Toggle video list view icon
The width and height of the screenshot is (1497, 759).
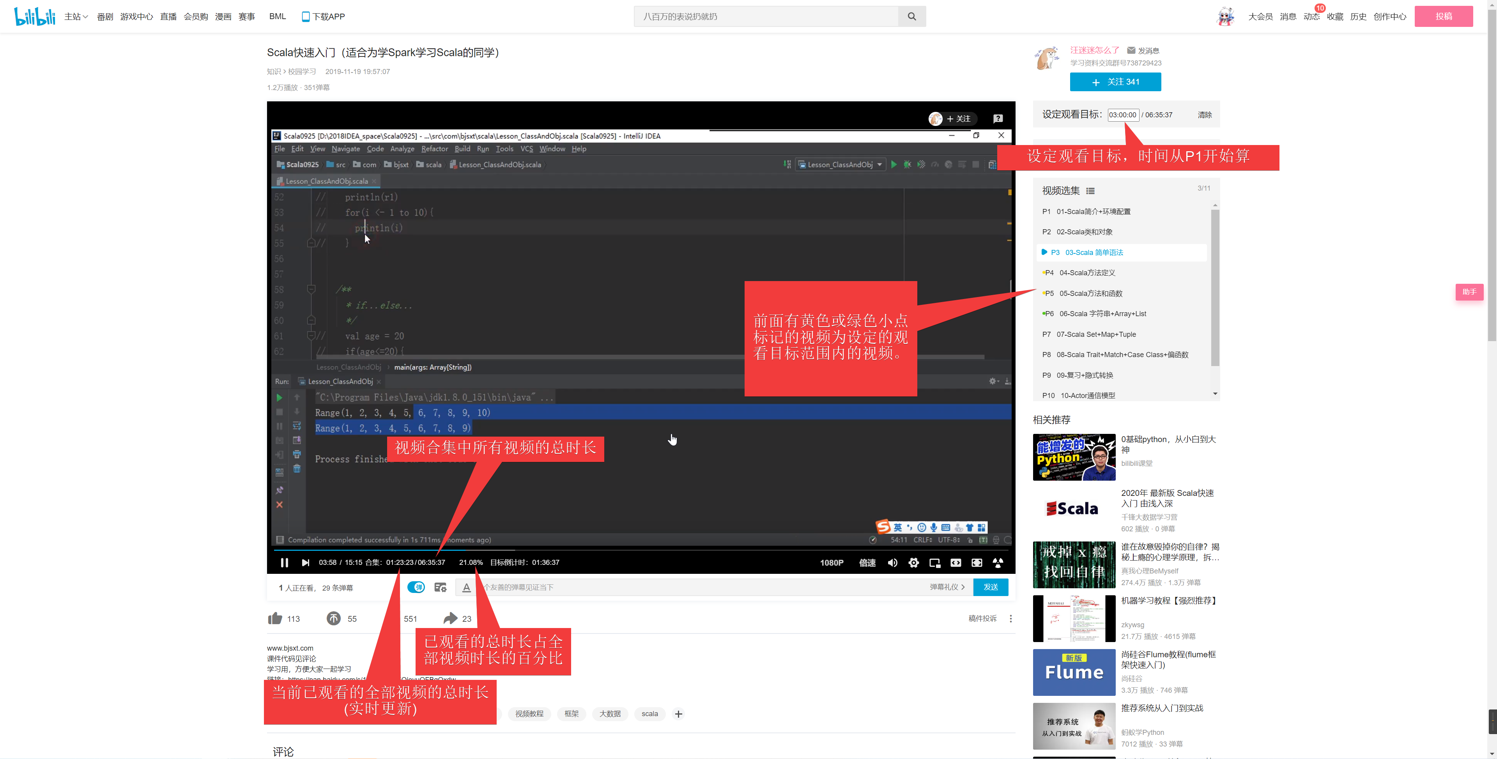[1090, 191]
